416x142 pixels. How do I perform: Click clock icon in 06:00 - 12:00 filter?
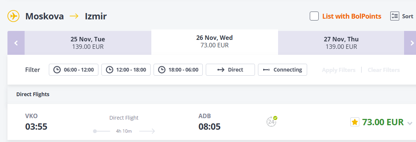(x=57, y=70)
